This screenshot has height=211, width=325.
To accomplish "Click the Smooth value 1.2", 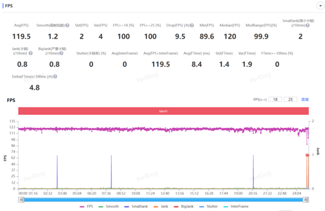I will pos(53,37).
